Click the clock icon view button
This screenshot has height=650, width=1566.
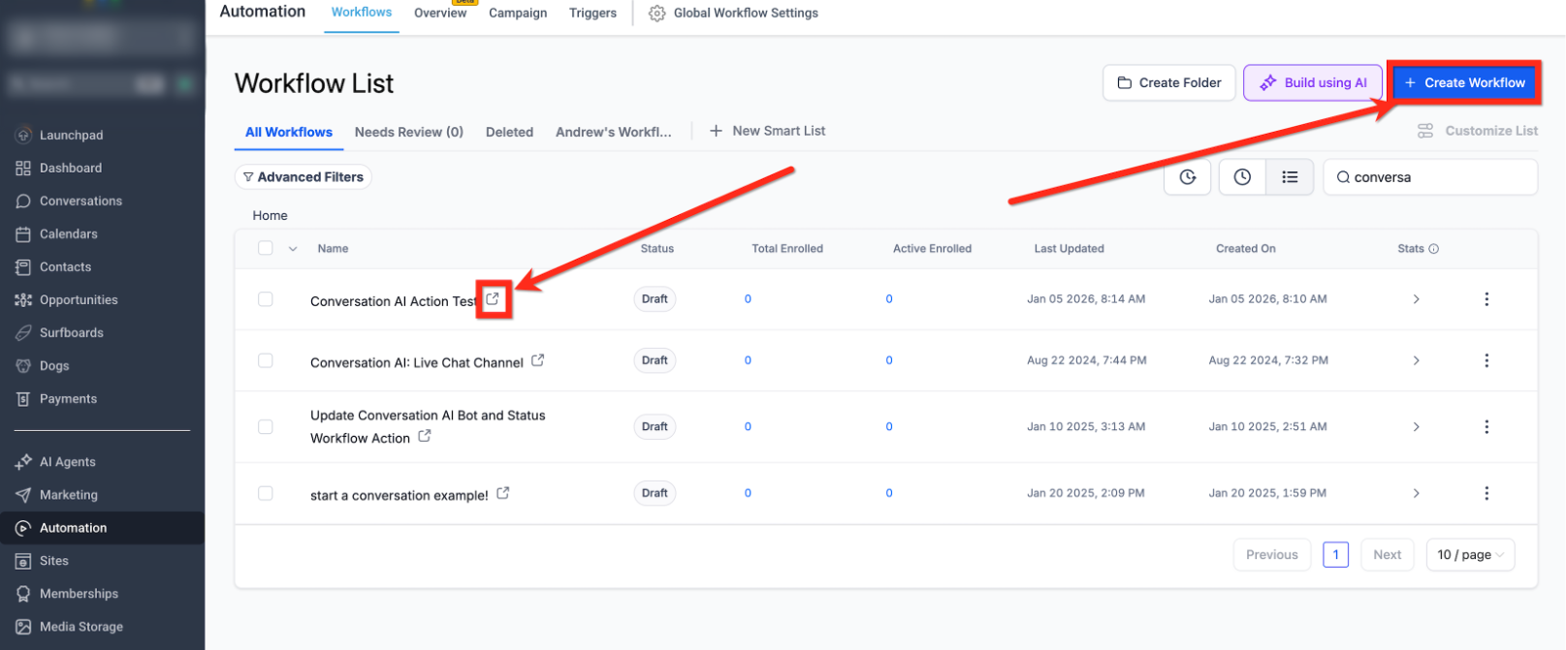1242,177
